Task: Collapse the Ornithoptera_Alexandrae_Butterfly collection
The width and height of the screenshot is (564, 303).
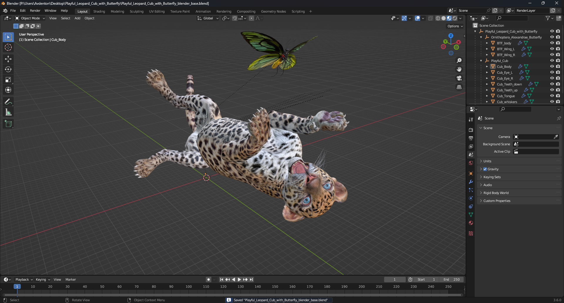Action: (481, 37)
